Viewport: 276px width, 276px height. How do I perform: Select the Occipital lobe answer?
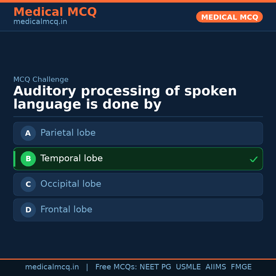pyautogui.click(x=71, y=184)
